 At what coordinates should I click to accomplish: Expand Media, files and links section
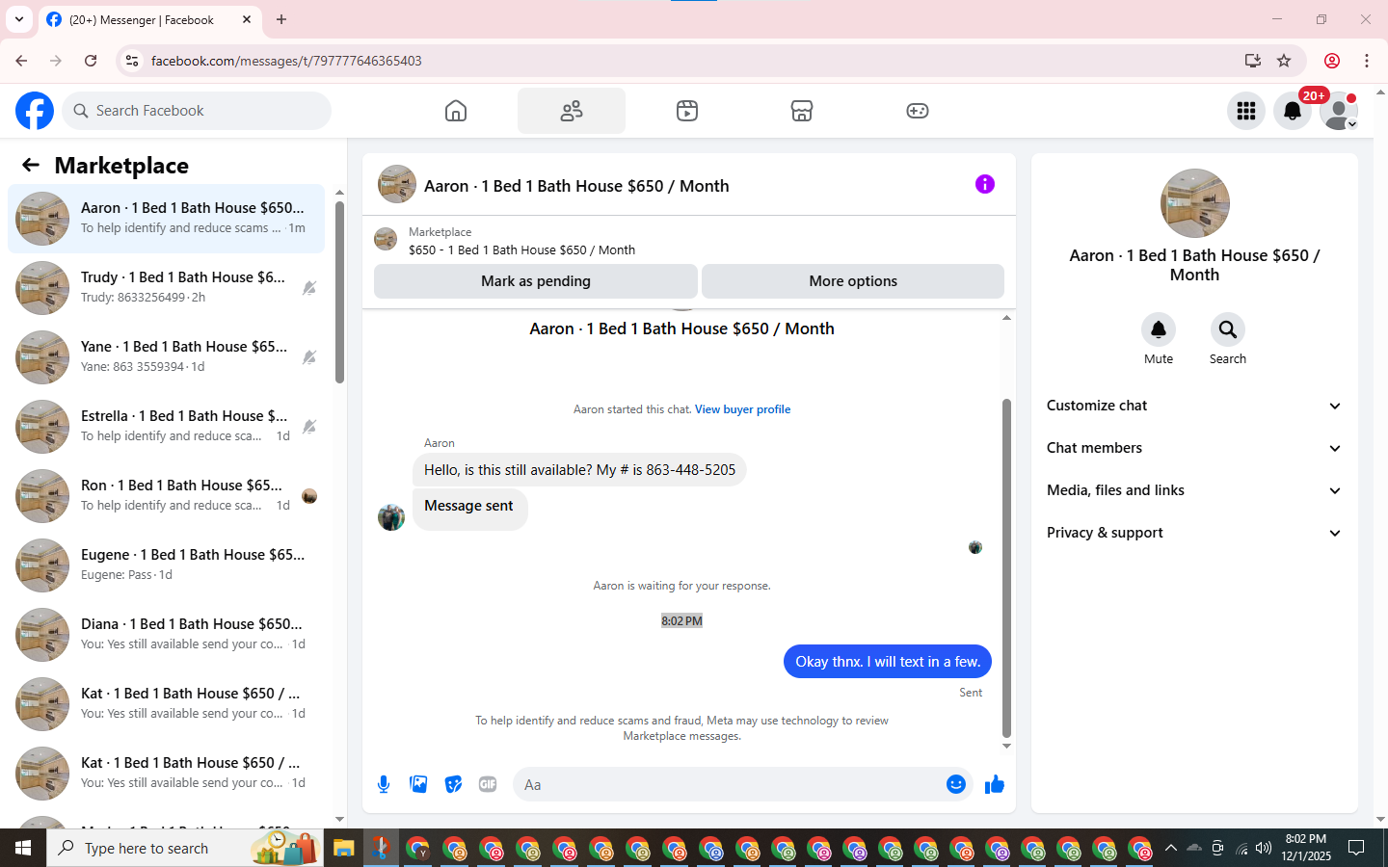1194,490
